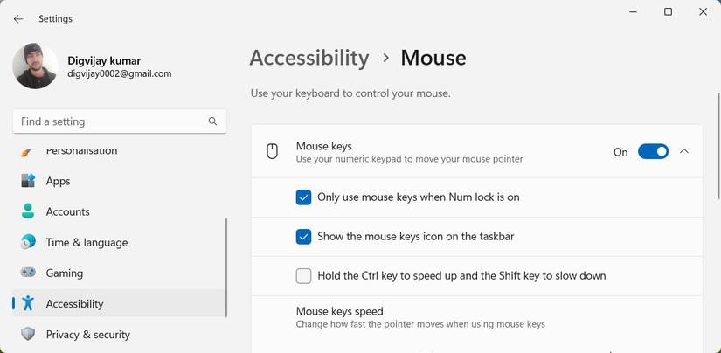Select Personalisation in the sidebar
The width and height of the screenshot is (721, 353).
pyautogui.click(x=81, y=151)
